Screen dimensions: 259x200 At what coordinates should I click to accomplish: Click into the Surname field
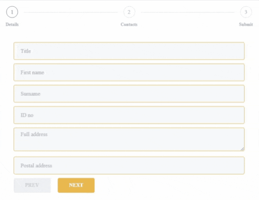129,94
